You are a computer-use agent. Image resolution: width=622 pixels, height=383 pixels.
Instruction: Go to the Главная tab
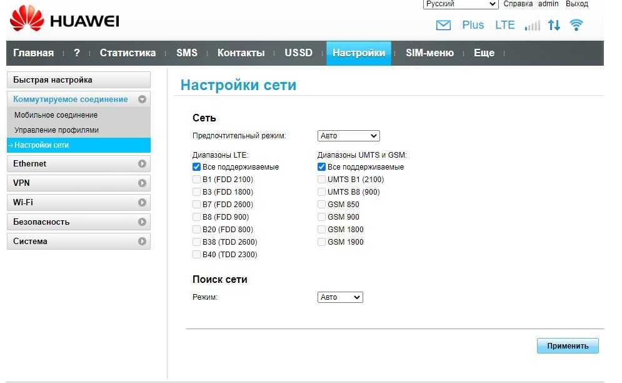33,53
